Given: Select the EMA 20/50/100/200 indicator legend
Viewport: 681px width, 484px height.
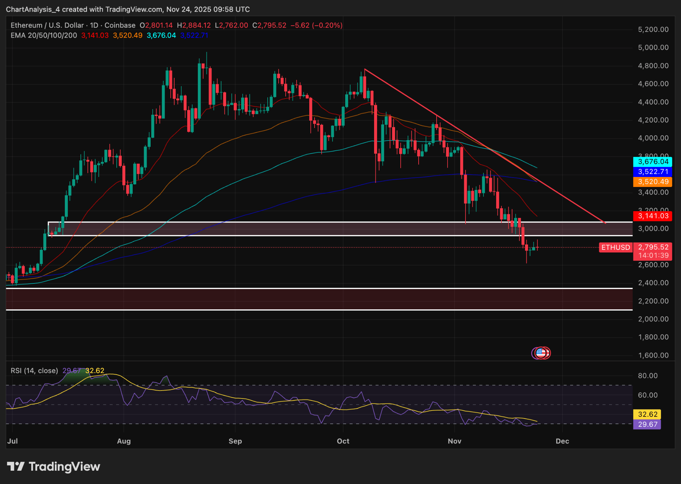Looking at the screenshot, I should 44,35.
